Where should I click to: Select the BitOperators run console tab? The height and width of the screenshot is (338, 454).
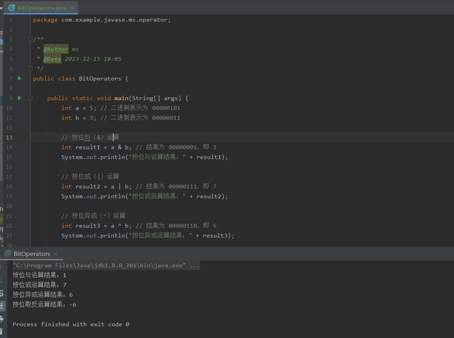click(32, 254)
